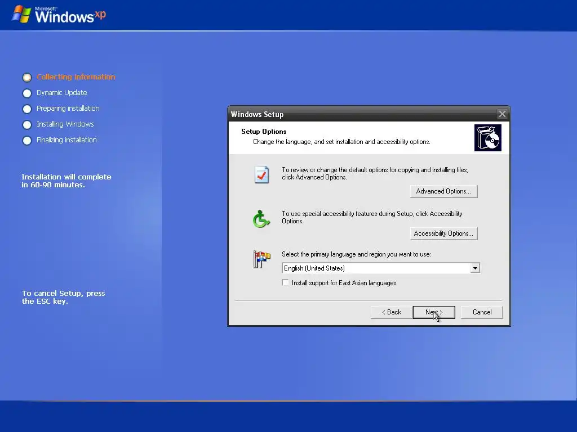Viewport: 577px width, 432px height.
Task: Click 'Select the primary language and region' label
Action: (x=356, y=254)
